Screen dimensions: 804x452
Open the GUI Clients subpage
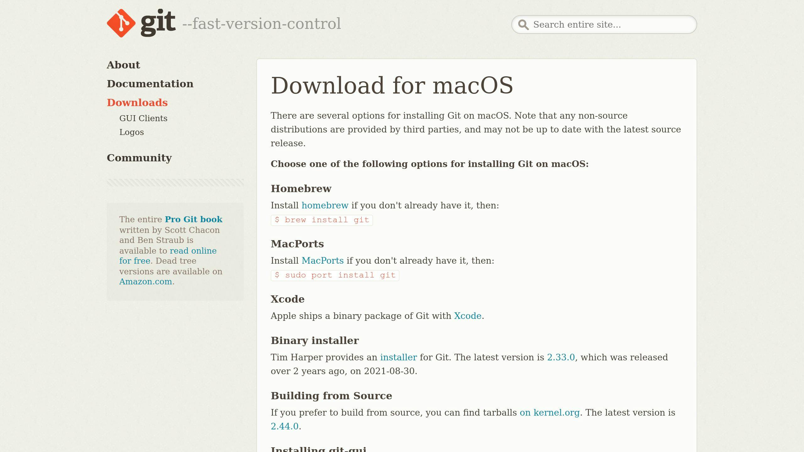143,118
